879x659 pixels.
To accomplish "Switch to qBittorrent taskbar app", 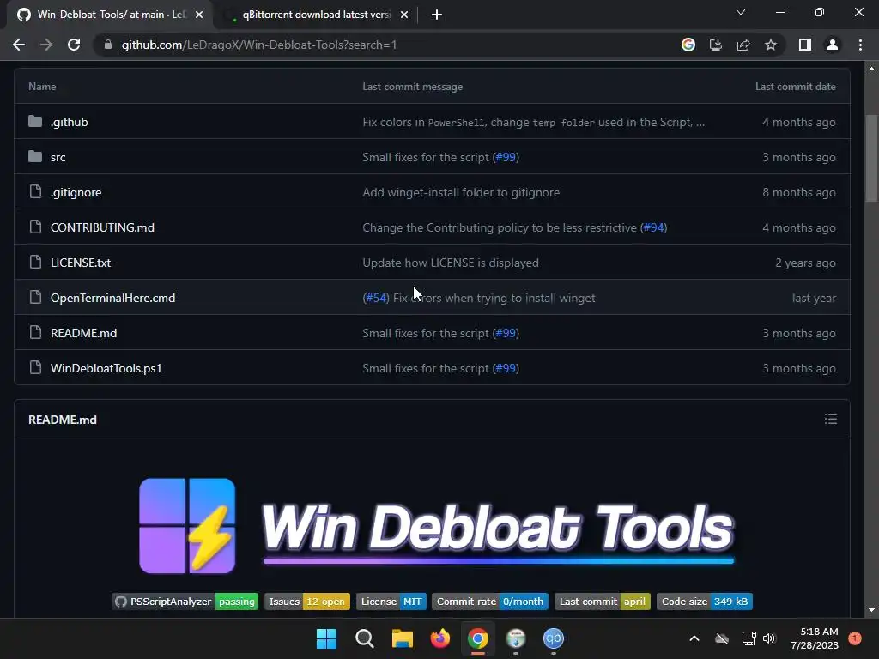I will 554,638.
